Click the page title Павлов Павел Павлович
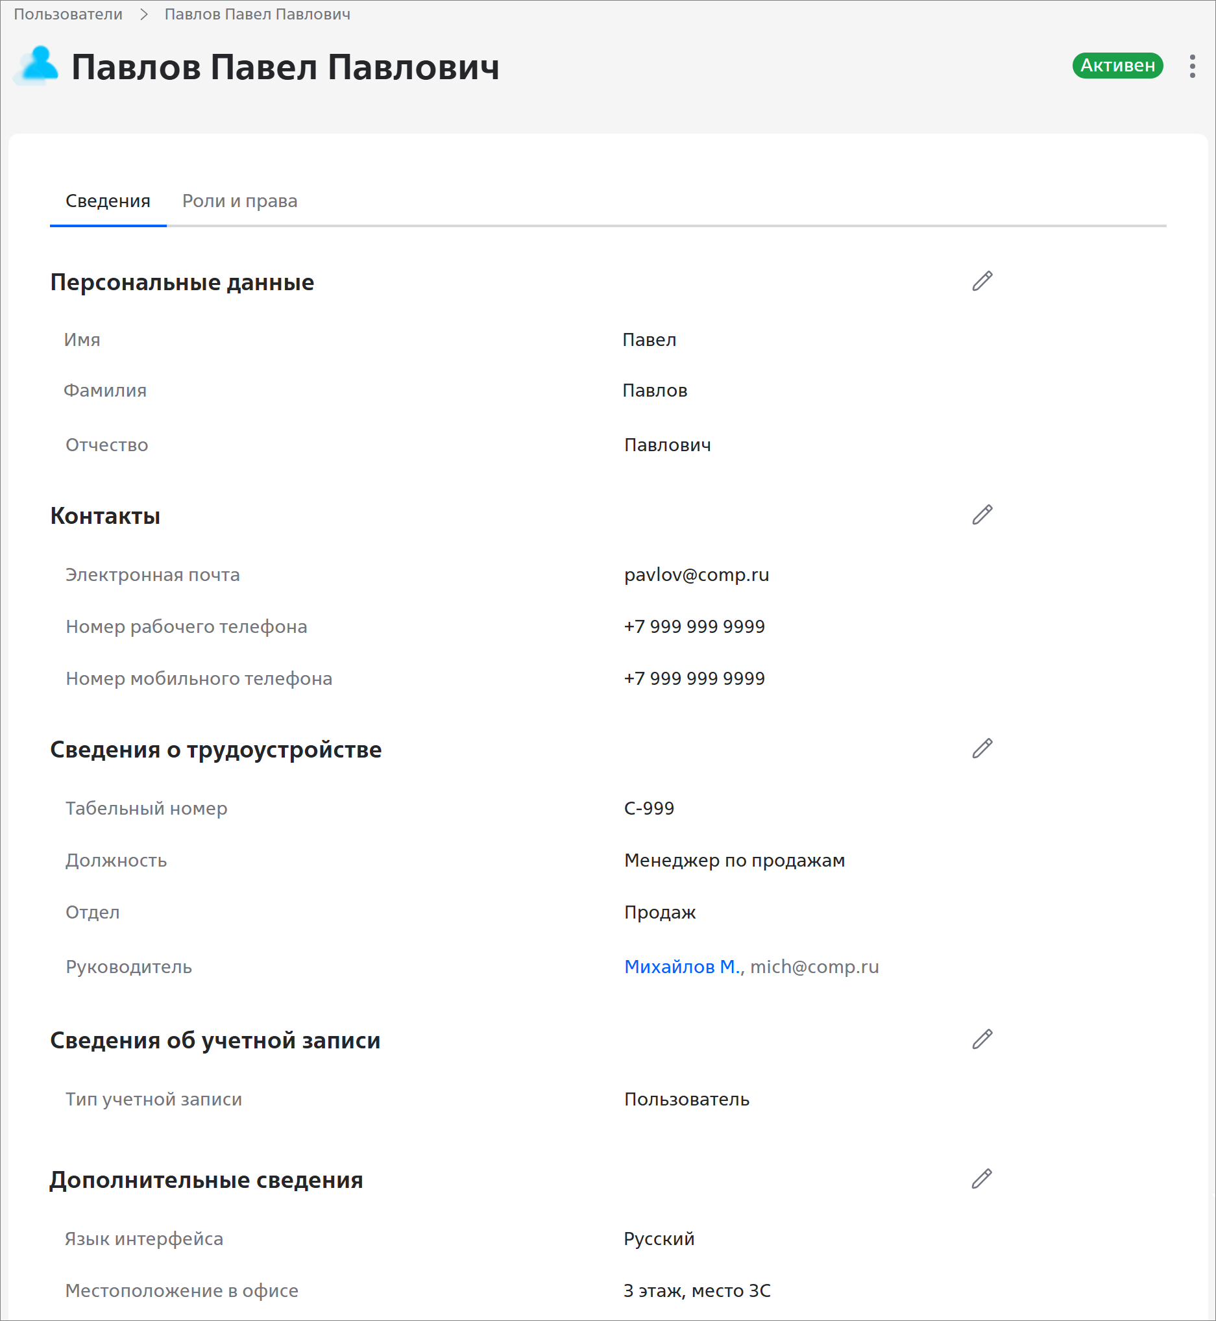Viewport: 1216px width, 1321px height. pyautogui.click(x=285, y=67)
